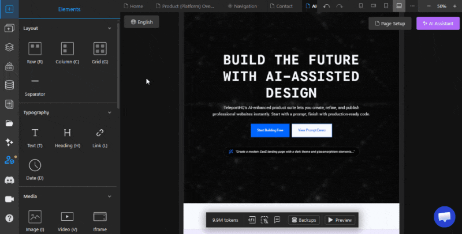Click the Discord icon in the sidebar
The image size is (462, 234).
9,180
